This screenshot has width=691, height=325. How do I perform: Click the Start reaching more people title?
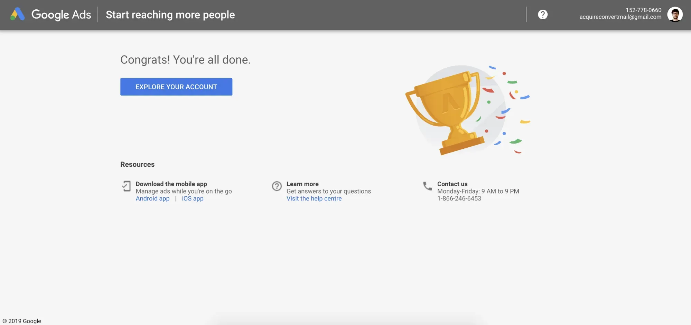coord(170,15)
